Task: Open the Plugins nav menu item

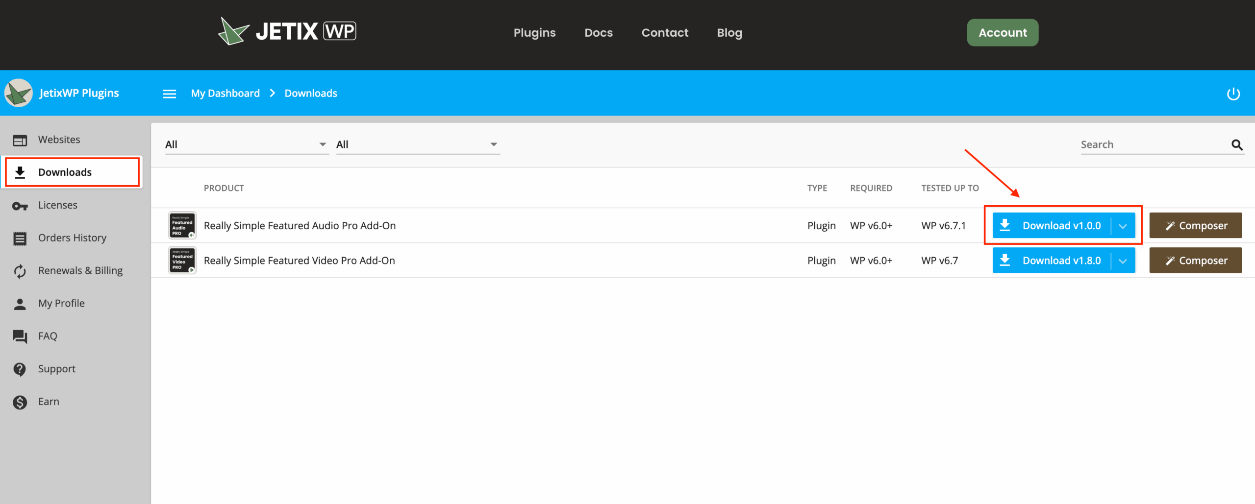Action: click(x=534, y=33)
